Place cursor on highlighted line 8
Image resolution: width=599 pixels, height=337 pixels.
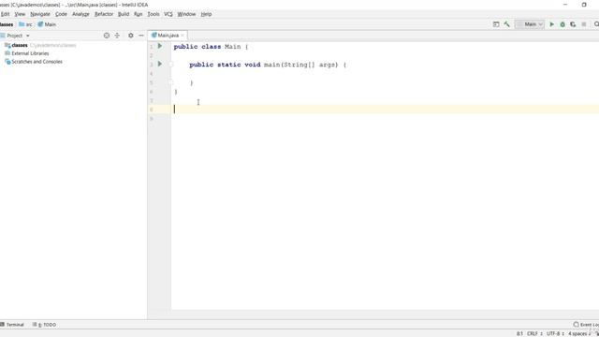tap(385, 110)
